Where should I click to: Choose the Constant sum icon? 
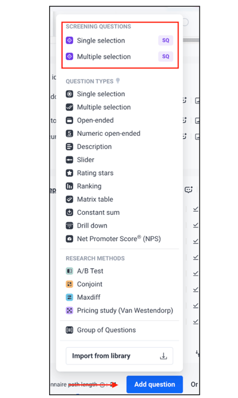coord(70,212)
